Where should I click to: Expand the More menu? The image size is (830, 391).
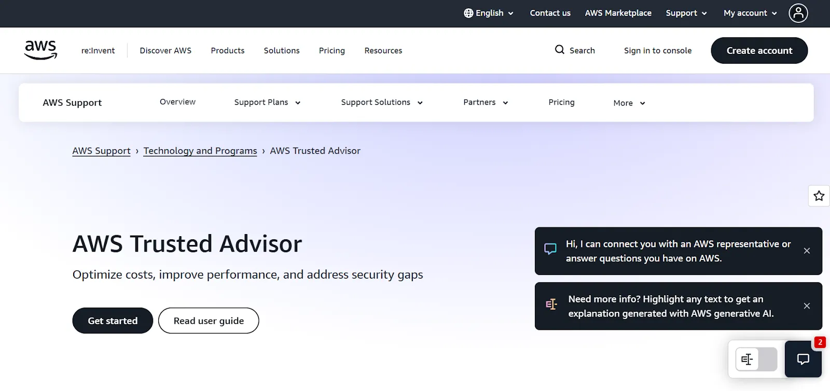coord(629,103)
